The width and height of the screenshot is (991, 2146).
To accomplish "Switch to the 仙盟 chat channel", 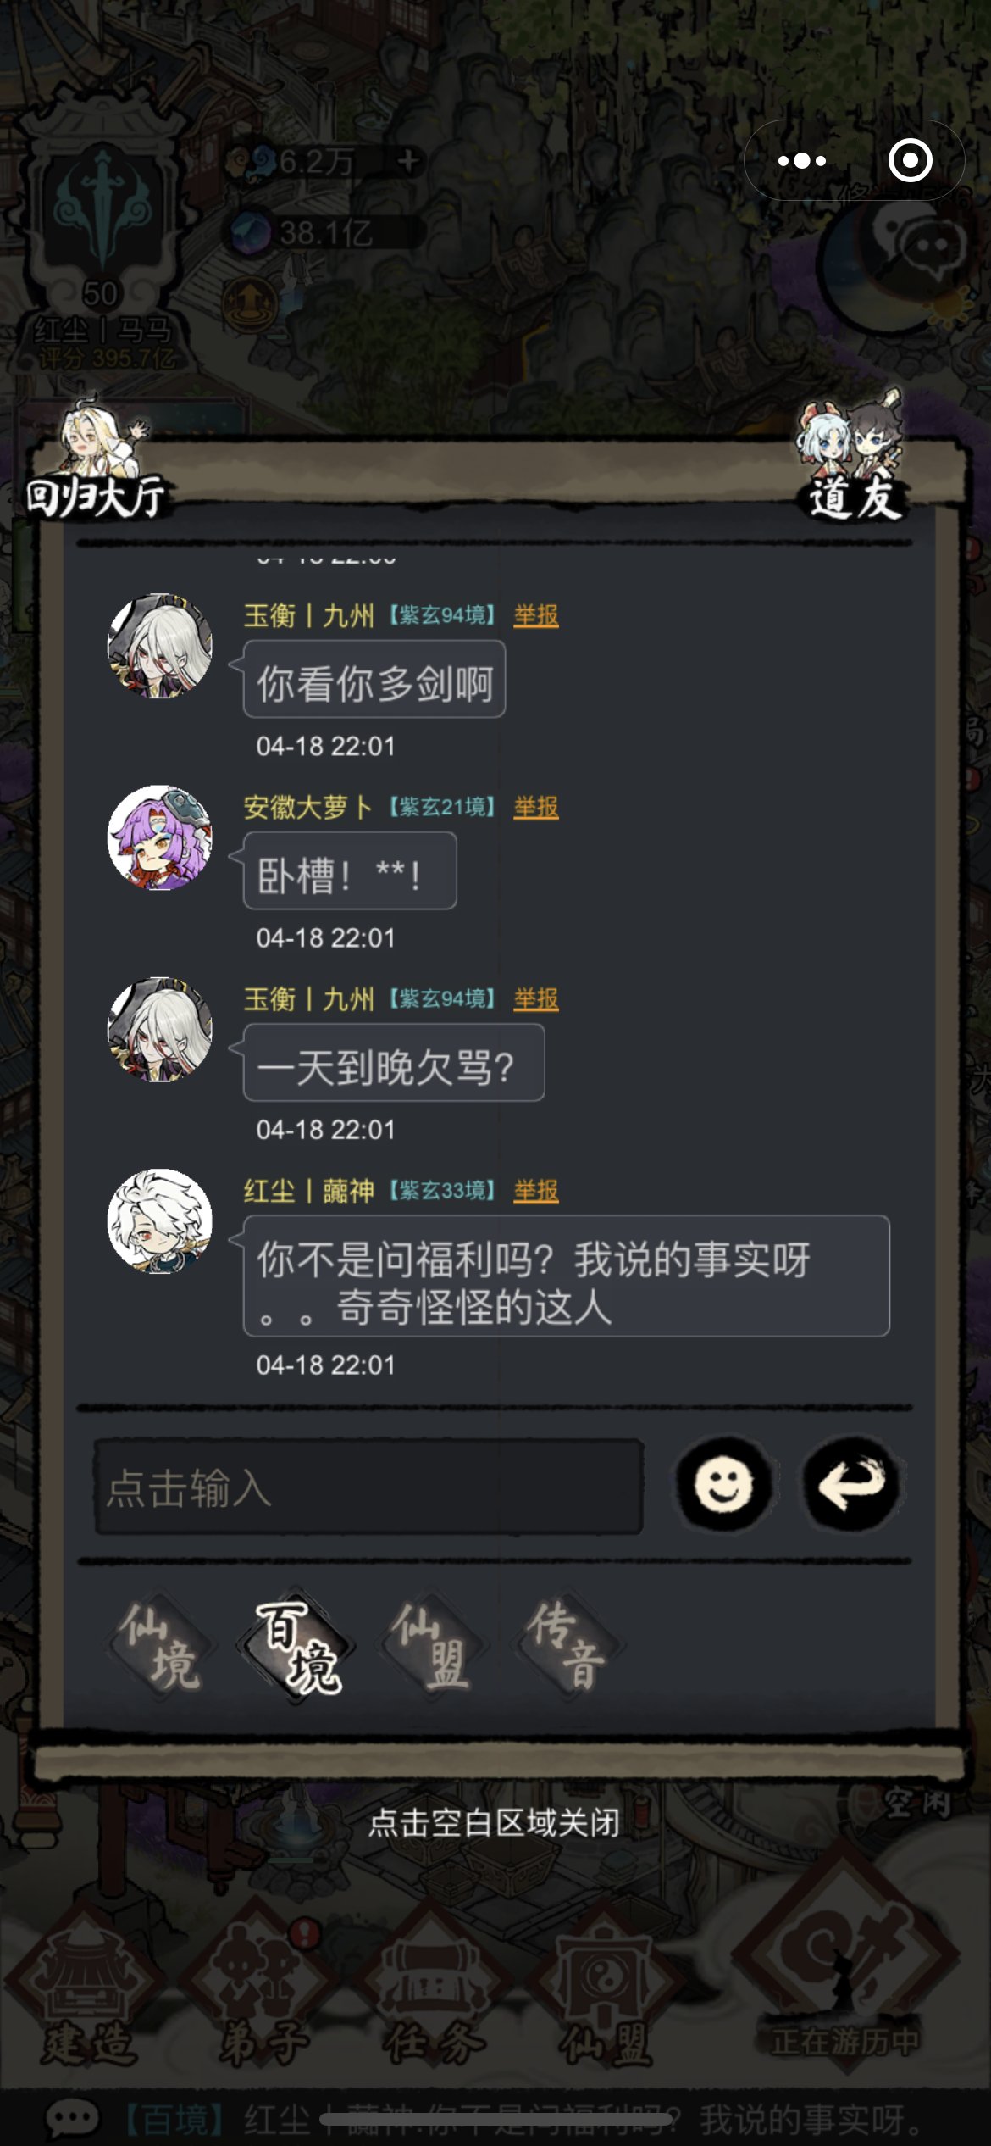I will [x=432, y=1644].
